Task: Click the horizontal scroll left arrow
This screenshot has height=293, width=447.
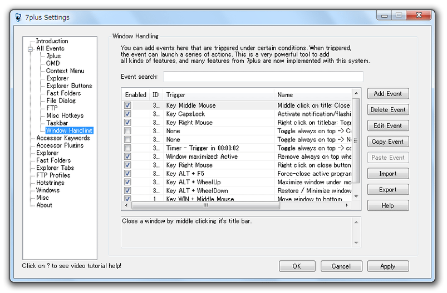Action: pyautogui.click(x=126, y=205)
